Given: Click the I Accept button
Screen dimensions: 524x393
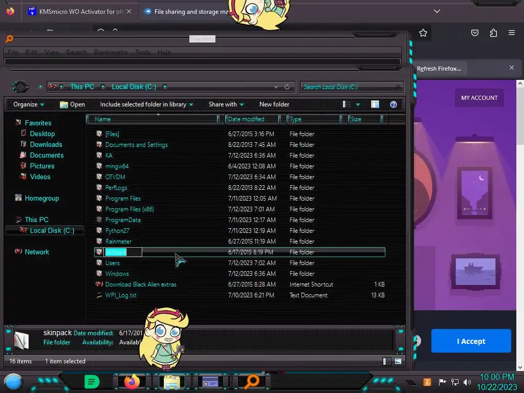Looking at the screenshot, I should (x=471, y=341).
